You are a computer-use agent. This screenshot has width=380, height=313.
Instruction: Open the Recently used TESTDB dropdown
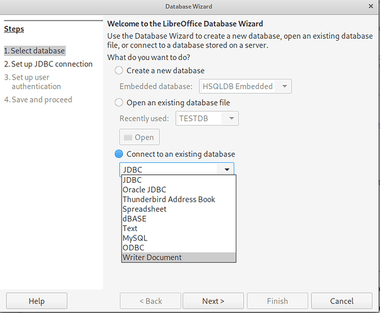point(207,118)
